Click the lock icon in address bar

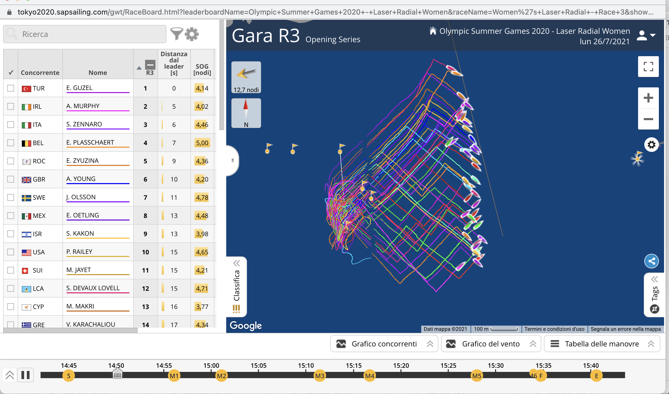(9, 12)
